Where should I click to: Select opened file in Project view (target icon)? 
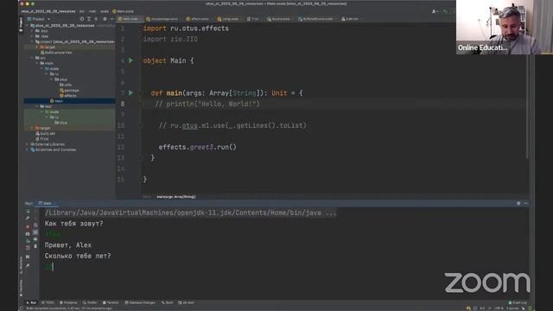[x=82, y=19]
